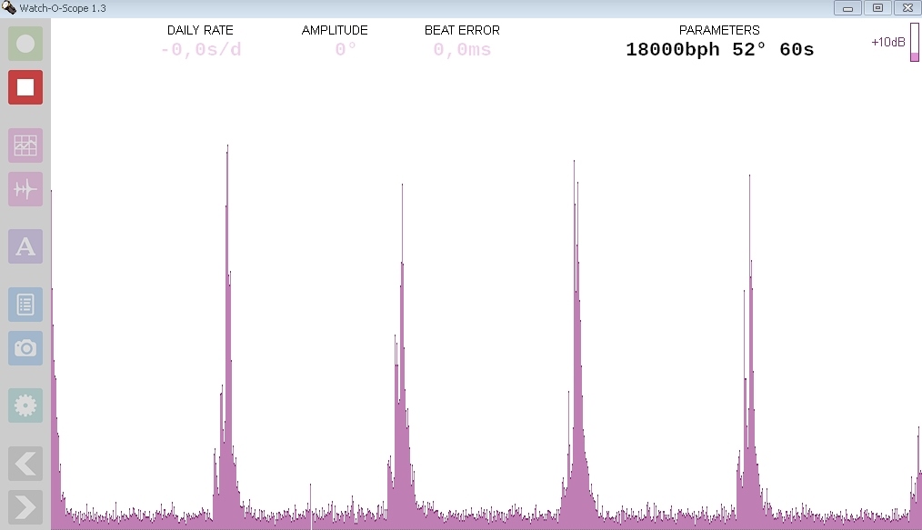Switch to the waveform scope view
This screenshot has height=530, width=922.
pyautogui.click(x=25, y=189)
